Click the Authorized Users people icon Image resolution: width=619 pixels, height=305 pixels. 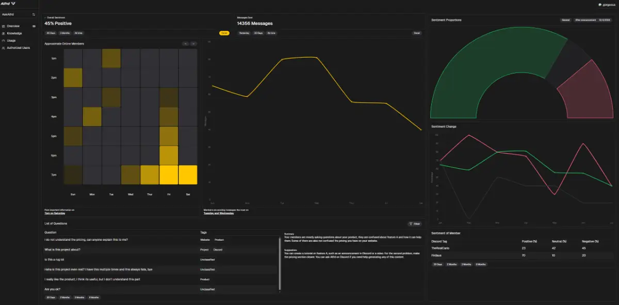4,48
